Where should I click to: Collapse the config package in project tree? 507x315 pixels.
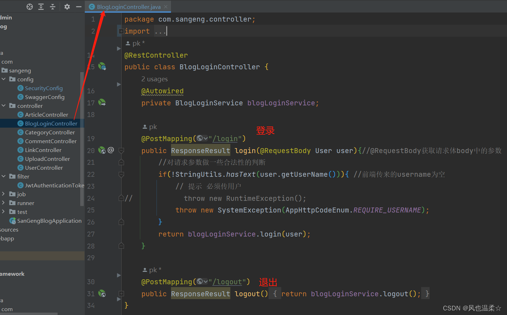point(4,79)
